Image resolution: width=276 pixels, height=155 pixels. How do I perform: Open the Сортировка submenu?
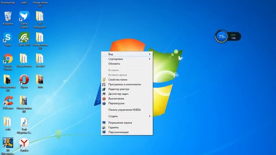(127, 59)
